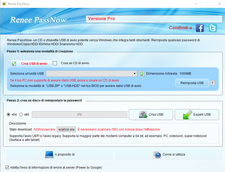Click the scarica ora button
The width and height of the screenshot is (225, 172).
coord(66,129)
